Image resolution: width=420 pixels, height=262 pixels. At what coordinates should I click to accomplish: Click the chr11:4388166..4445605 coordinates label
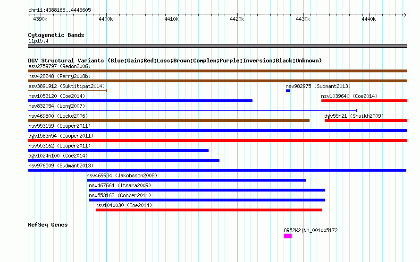[59, 10]
